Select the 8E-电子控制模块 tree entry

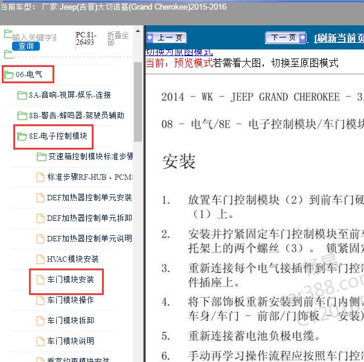pyautogui.click(x=58, y=136)
